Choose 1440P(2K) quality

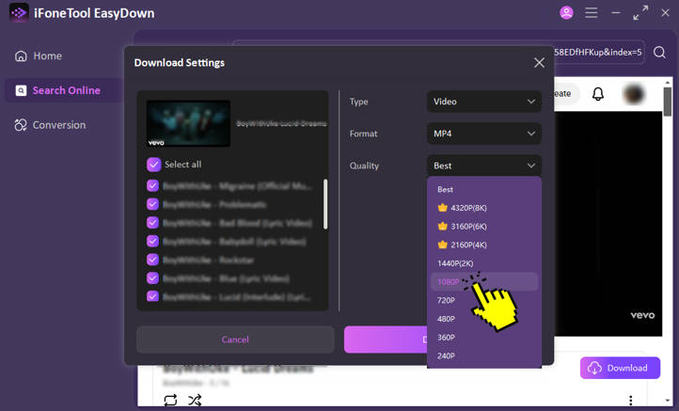click(x=484, y=263)
